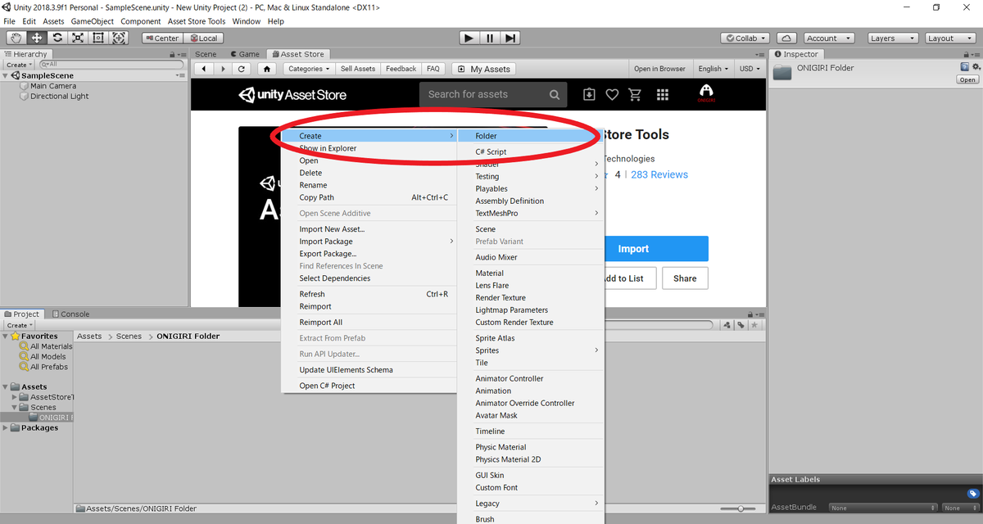Select the Move tool
This screenshot has width=983, height=524.
coord(37,38)
